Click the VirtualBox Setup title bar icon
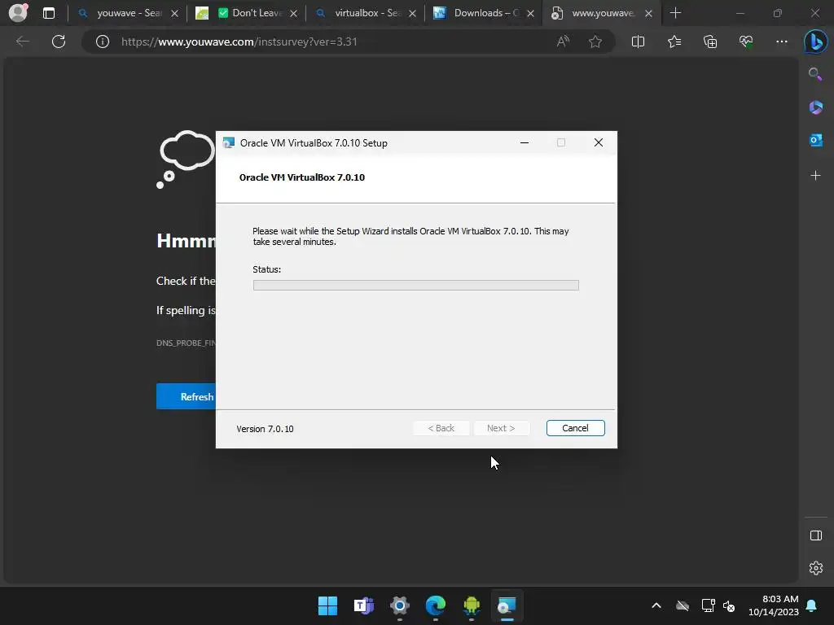The width and height of the screenshot is (834, 625). [229, 142]
